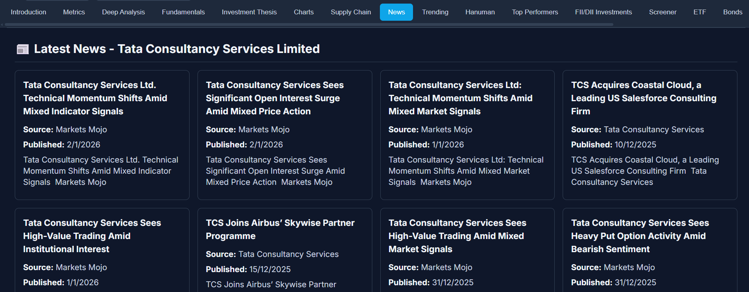
Task: Open the Investment Thesis tab
Action: click(249, 12)
